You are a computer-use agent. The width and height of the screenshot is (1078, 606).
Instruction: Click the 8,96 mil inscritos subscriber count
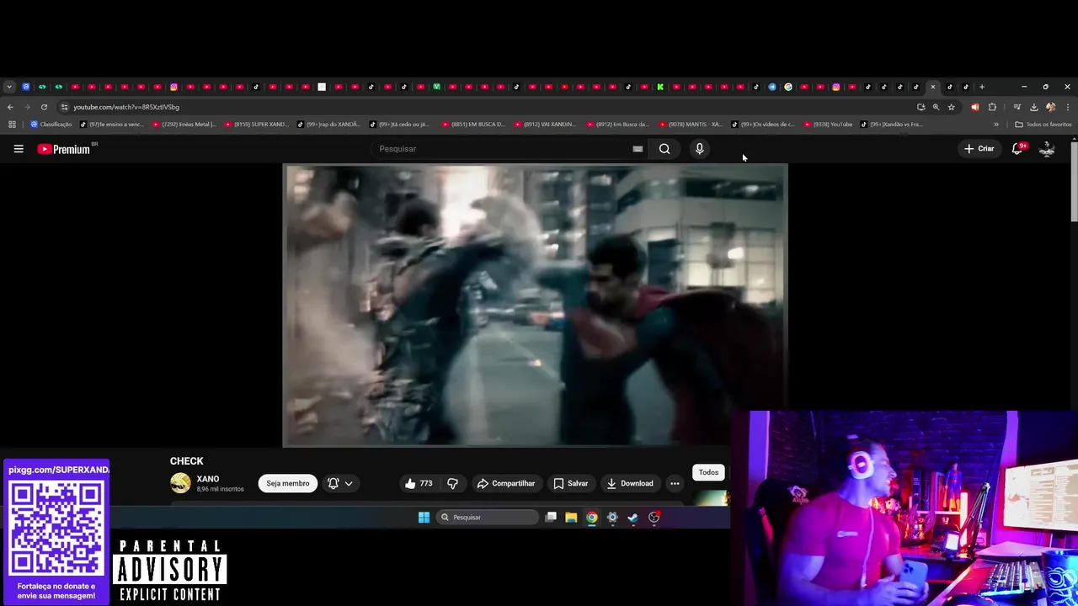(x=220, y=489)
